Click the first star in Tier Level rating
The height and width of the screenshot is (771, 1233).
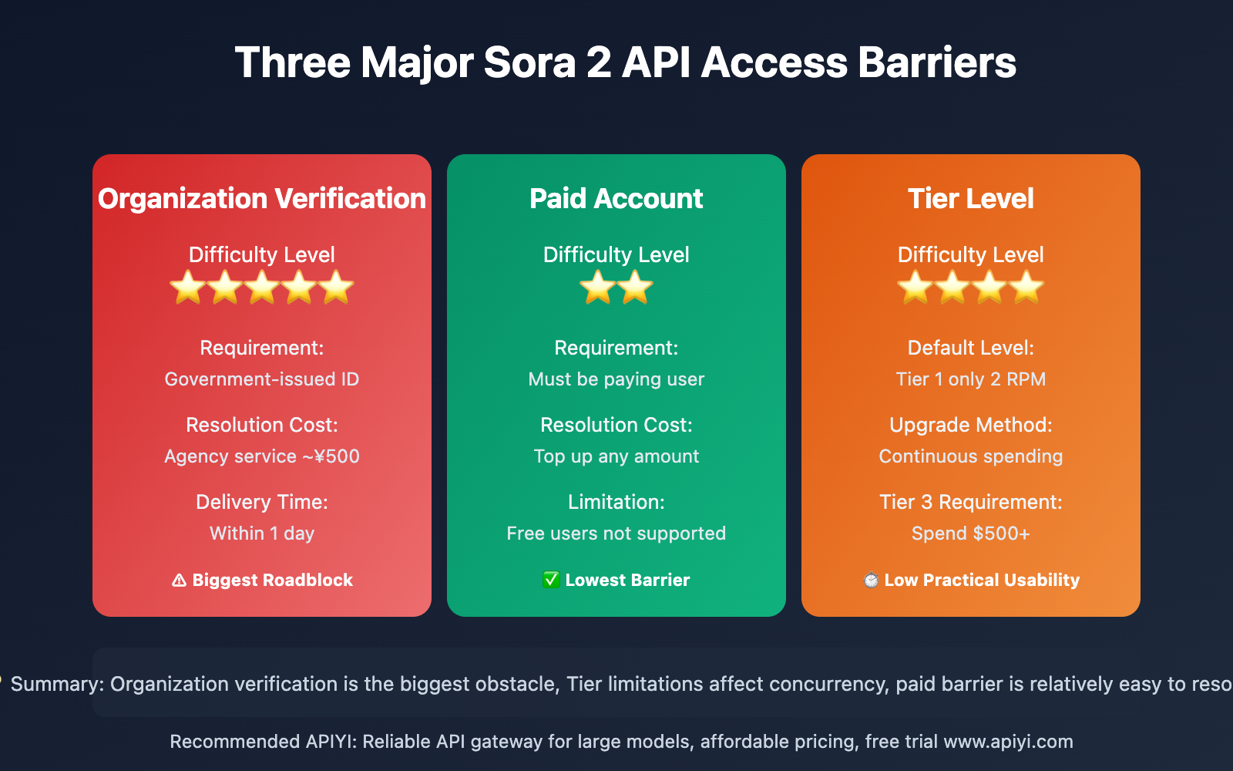[916, 288]
